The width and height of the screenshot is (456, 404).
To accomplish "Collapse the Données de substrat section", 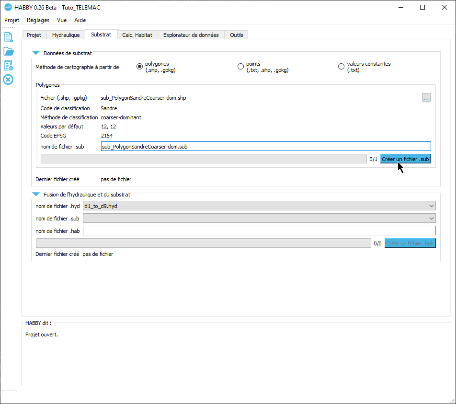I will [x=35, y=54].
